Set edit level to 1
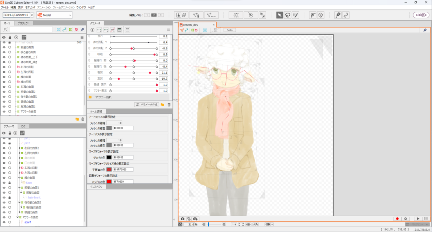This screenshot has height=232, width=432. click(147, 15)
